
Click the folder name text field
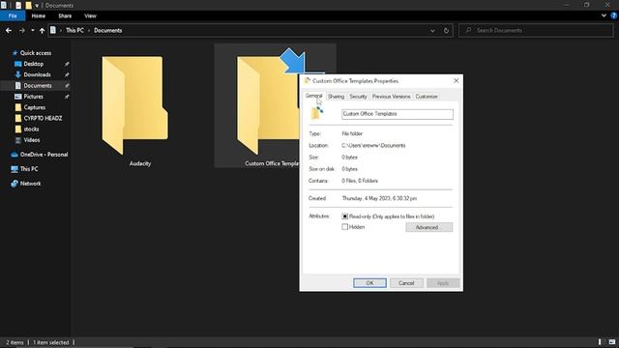pos(398,114)
